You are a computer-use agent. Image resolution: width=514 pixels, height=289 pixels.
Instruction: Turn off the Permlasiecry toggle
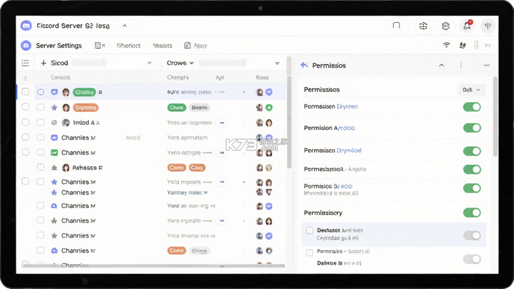click(472, 213)
